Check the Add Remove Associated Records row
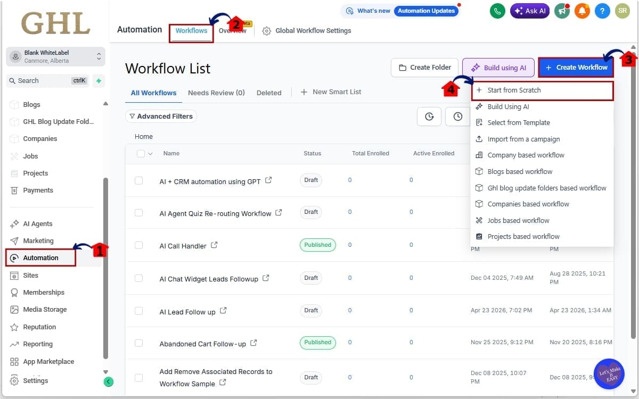 pyautogui.click(x=138, y=378)
